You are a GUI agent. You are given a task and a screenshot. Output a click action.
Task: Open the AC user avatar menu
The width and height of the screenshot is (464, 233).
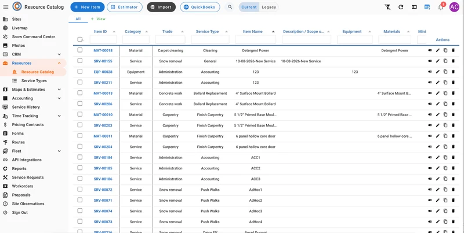pyautogui.click(x=454, y=7)
